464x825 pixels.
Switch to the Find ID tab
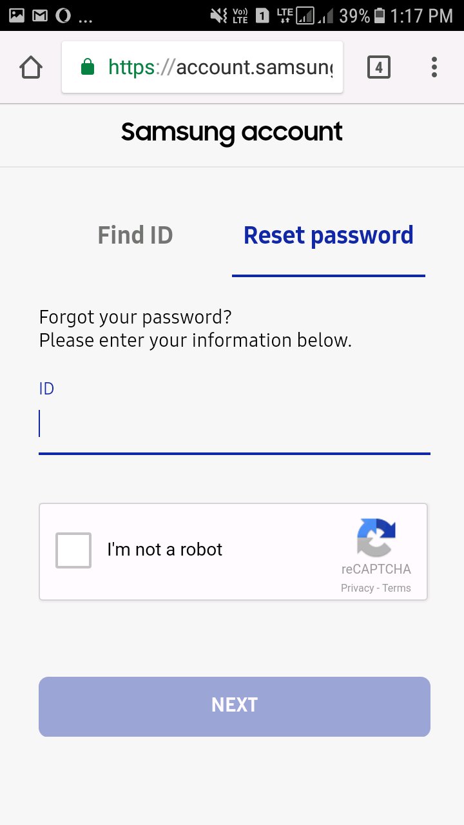[x=135, y=236]
